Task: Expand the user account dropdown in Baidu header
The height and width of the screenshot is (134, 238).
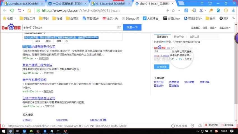Action: coord(225,27)
